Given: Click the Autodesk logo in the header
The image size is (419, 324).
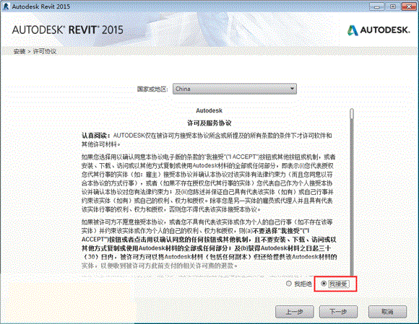Looking at the screenshot, I should 379,30.
